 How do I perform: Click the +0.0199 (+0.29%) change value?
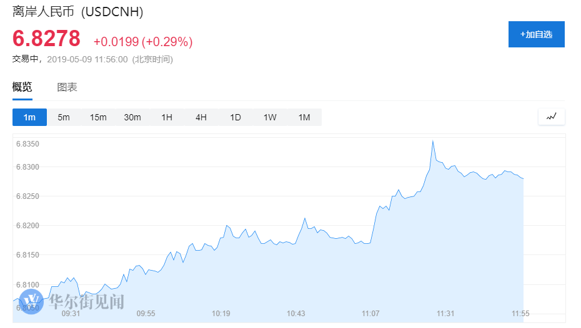(143, 42)
